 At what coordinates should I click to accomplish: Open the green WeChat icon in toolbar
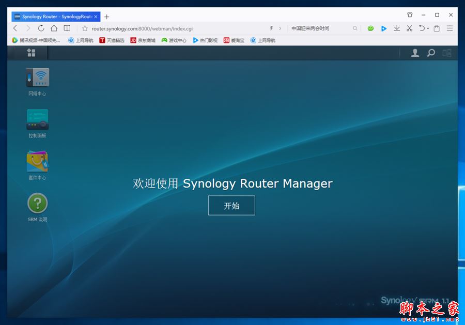coord(370,28)
